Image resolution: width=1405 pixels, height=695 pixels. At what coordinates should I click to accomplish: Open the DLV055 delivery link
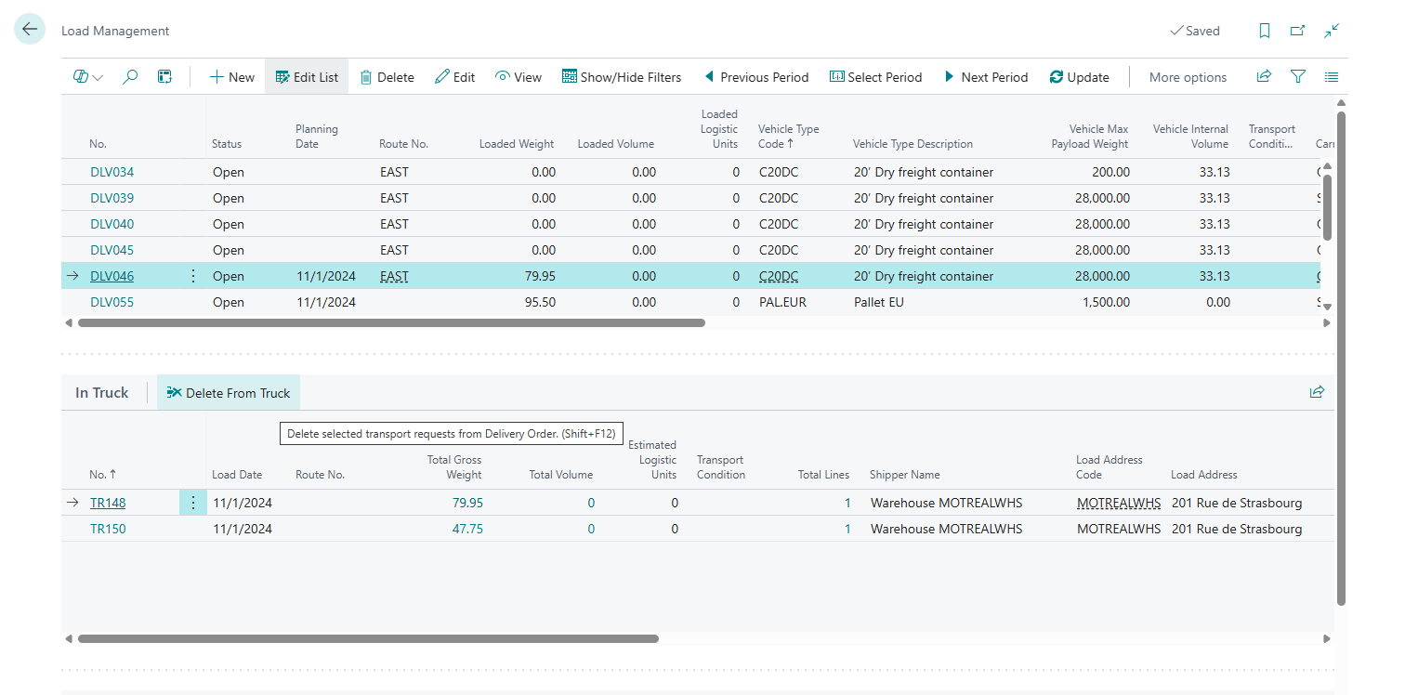112,302
